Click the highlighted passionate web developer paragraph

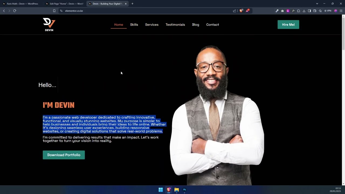pyautogui.click(x=104, y=124)
